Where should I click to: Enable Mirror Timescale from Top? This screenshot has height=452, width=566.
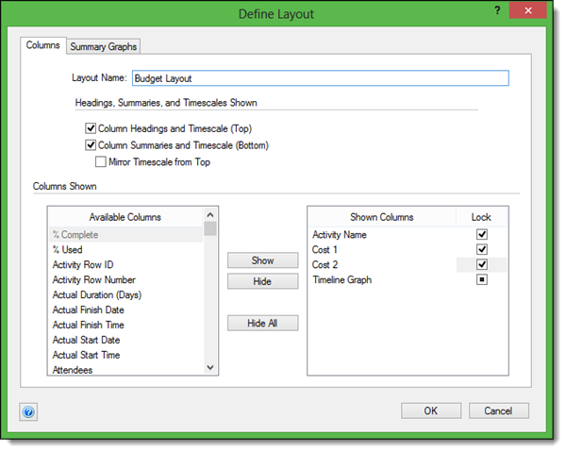101,161
